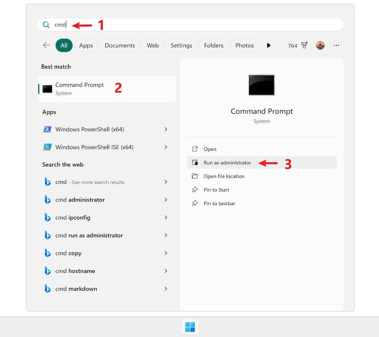Click the large Command Prompt preview icon
This screenshot has height=337, width=379.
pos(262,85)
